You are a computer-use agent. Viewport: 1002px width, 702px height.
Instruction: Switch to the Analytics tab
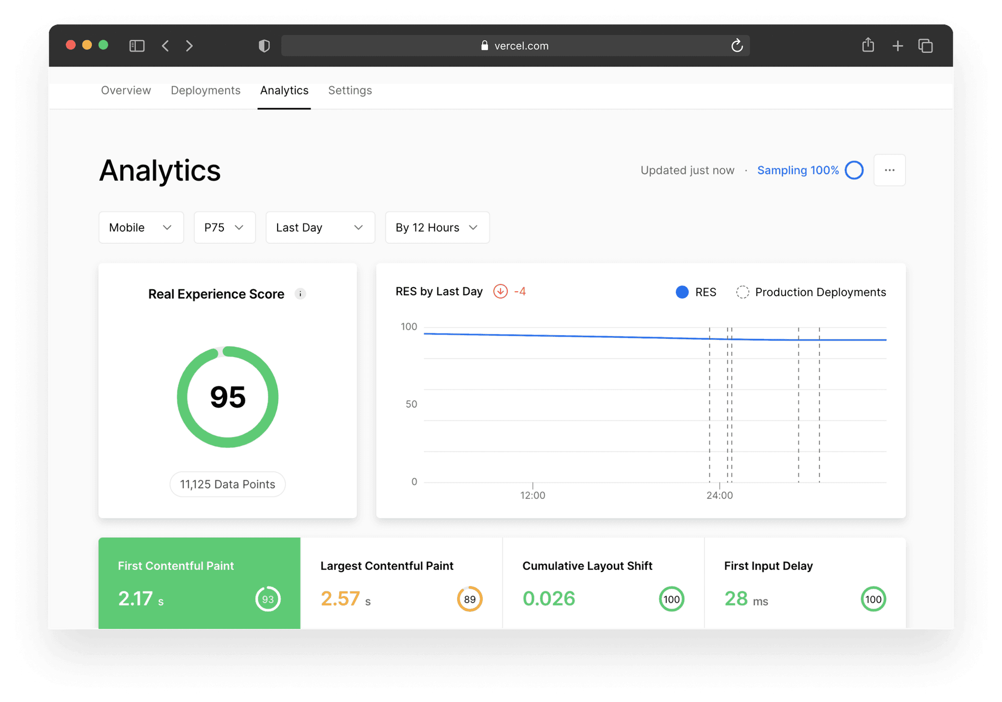[284, 91]
